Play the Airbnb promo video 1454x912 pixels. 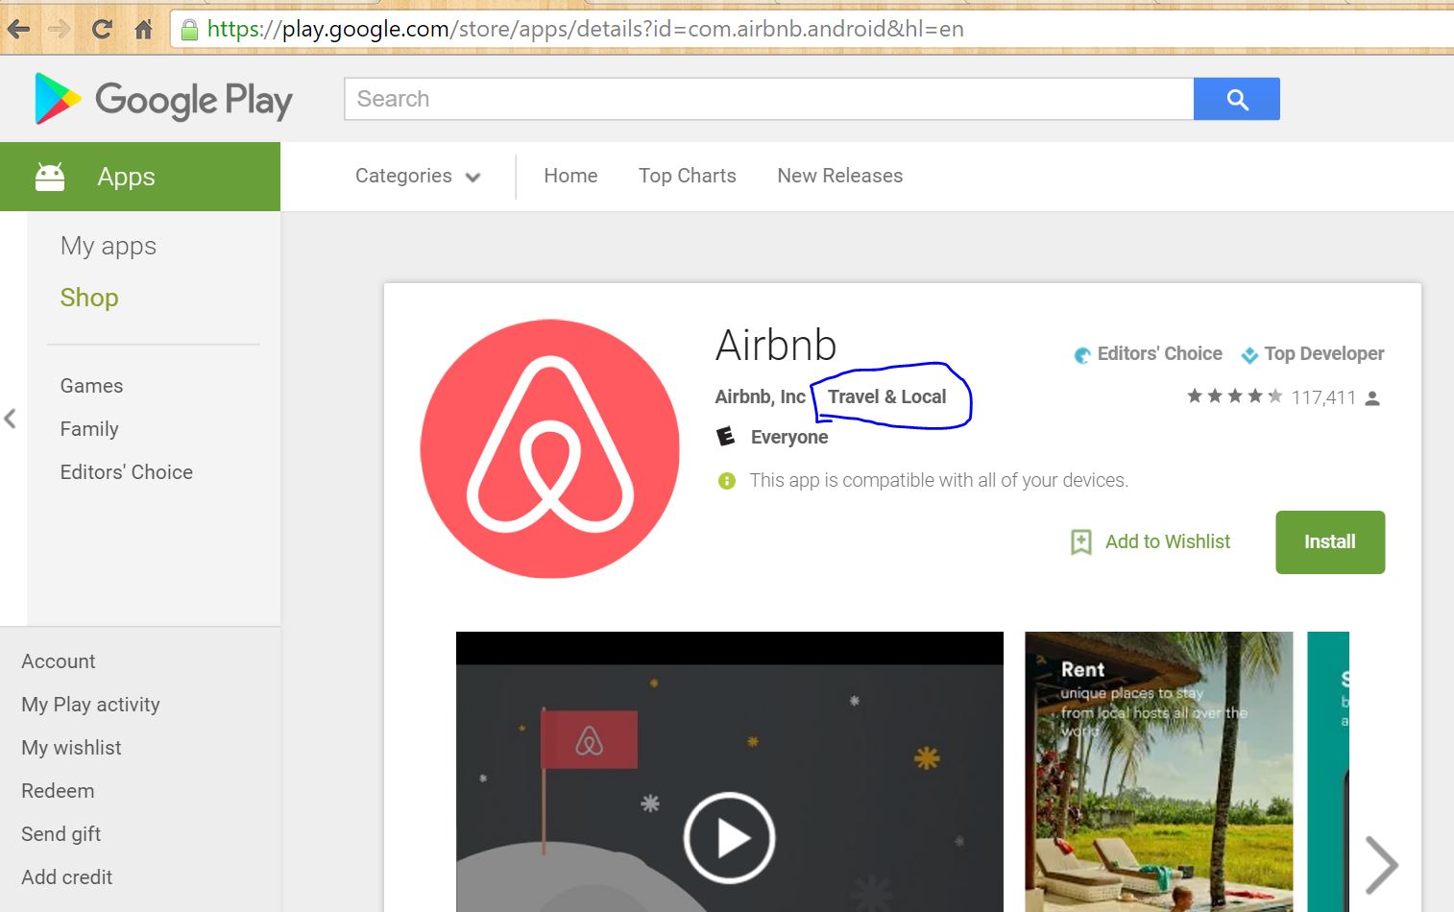(x=730, y=837)
